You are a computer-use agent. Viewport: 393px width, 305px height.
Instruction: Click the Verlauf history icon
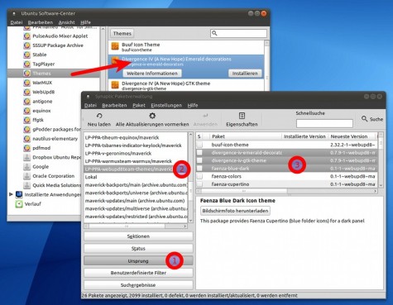click(19, 204)
